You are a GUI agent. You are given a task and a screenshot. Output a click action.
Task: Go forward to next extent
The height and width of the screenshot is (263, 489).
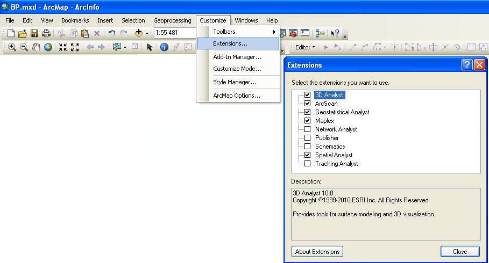tap(101, 47)
